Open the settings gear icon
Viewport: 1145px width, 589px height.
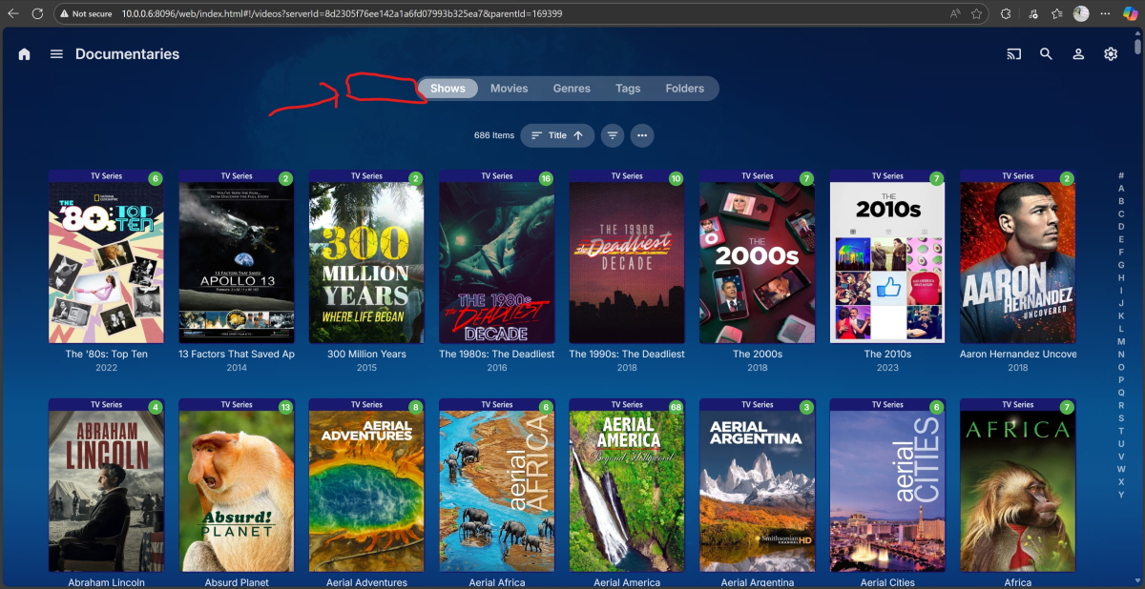[1111, 54]
